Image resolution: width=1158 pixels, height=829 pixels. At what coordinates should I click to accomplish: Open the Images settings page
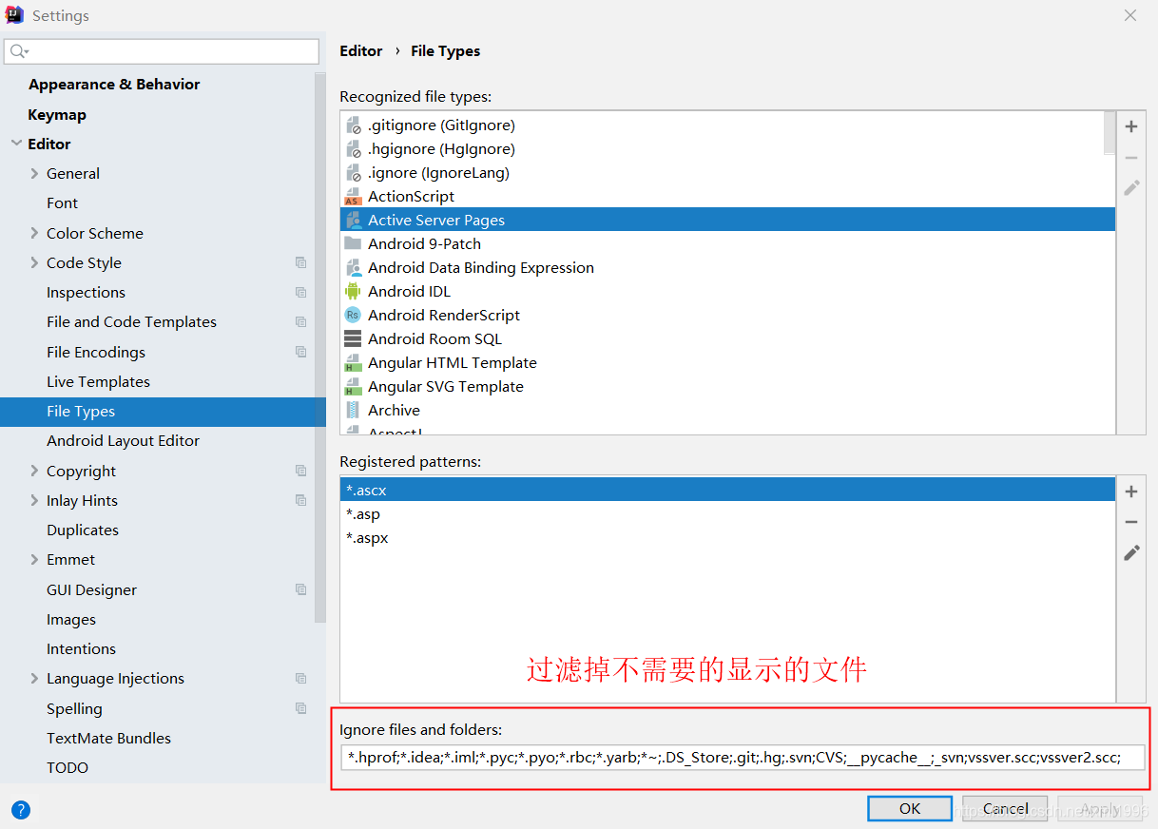(x=71, y=619)
